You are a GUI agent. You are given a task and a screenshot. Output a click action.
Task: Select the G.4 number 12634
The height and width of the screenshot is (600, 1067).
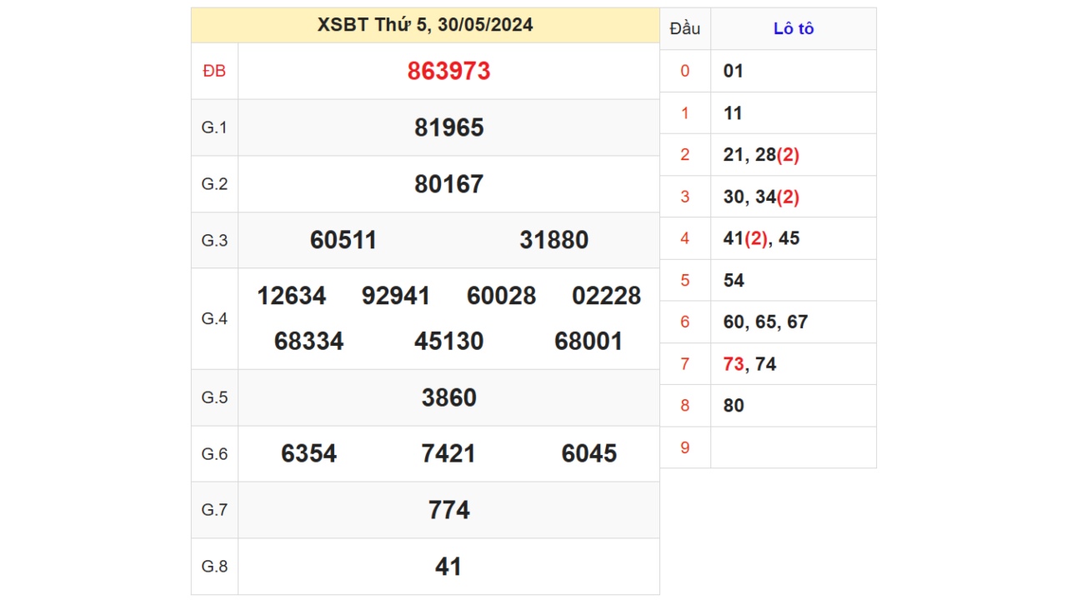point(291,296)
